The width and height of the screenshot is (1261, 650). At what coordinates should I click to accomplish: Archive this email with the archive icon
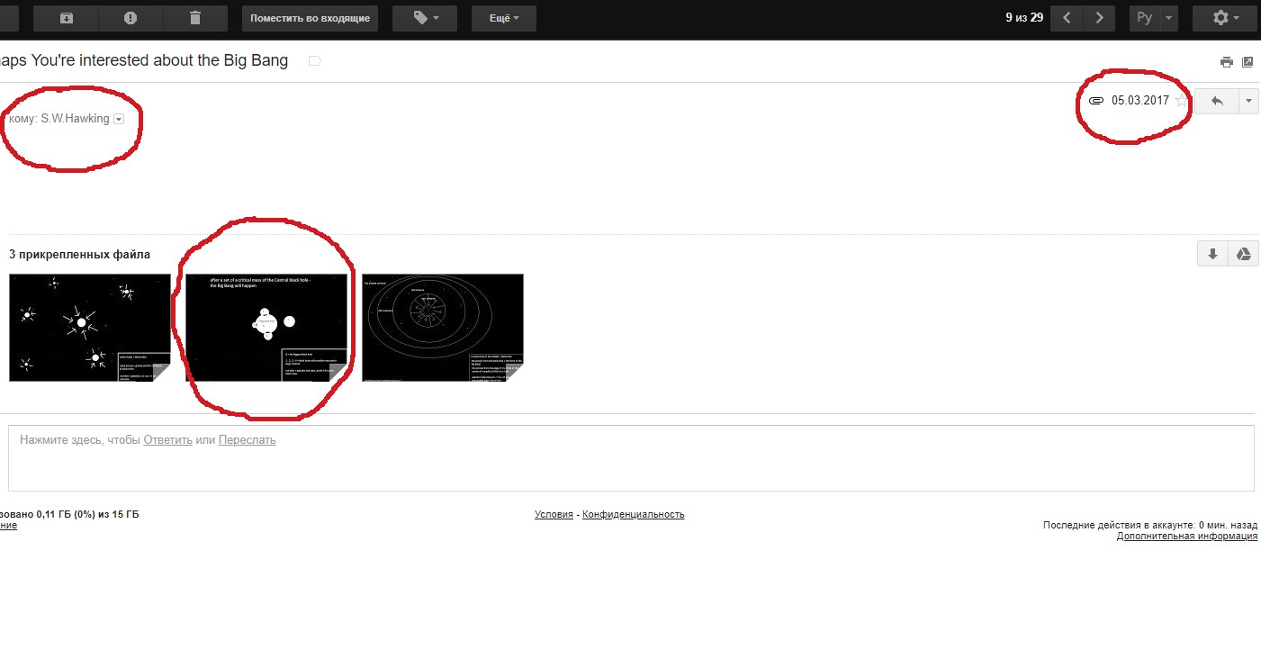point(66,18)
